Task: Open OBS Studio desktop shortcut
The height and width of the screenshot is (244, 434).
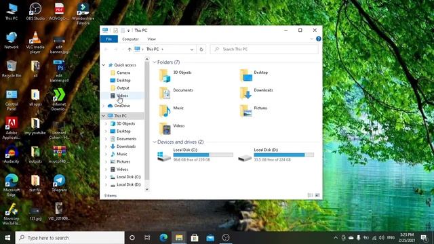Action: tap(35, 12)
